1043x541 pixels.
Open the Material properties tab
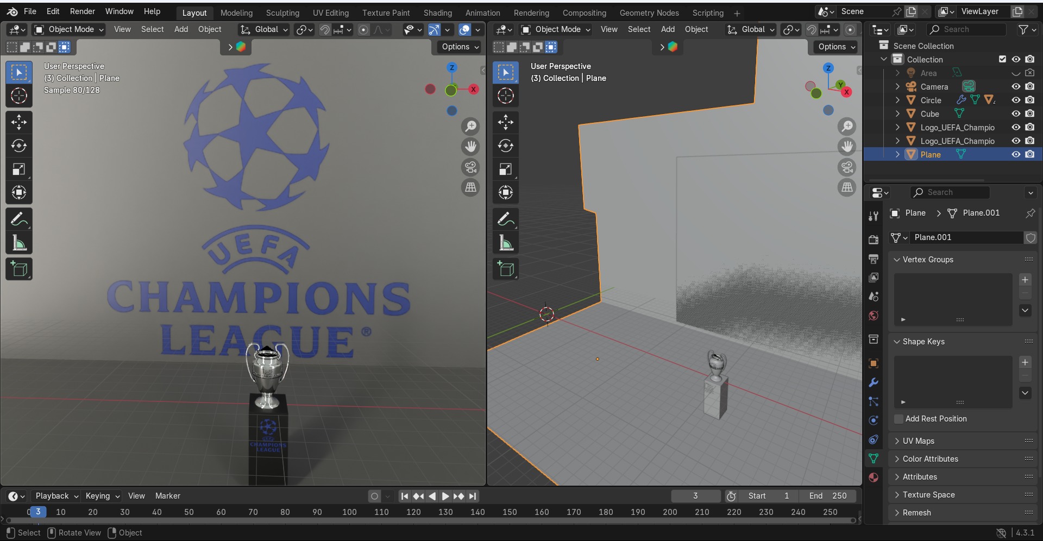click(874, 477)
